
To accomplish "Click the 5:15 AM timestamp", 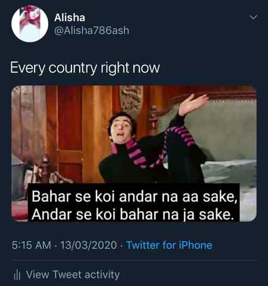I will tap(31, 245).
